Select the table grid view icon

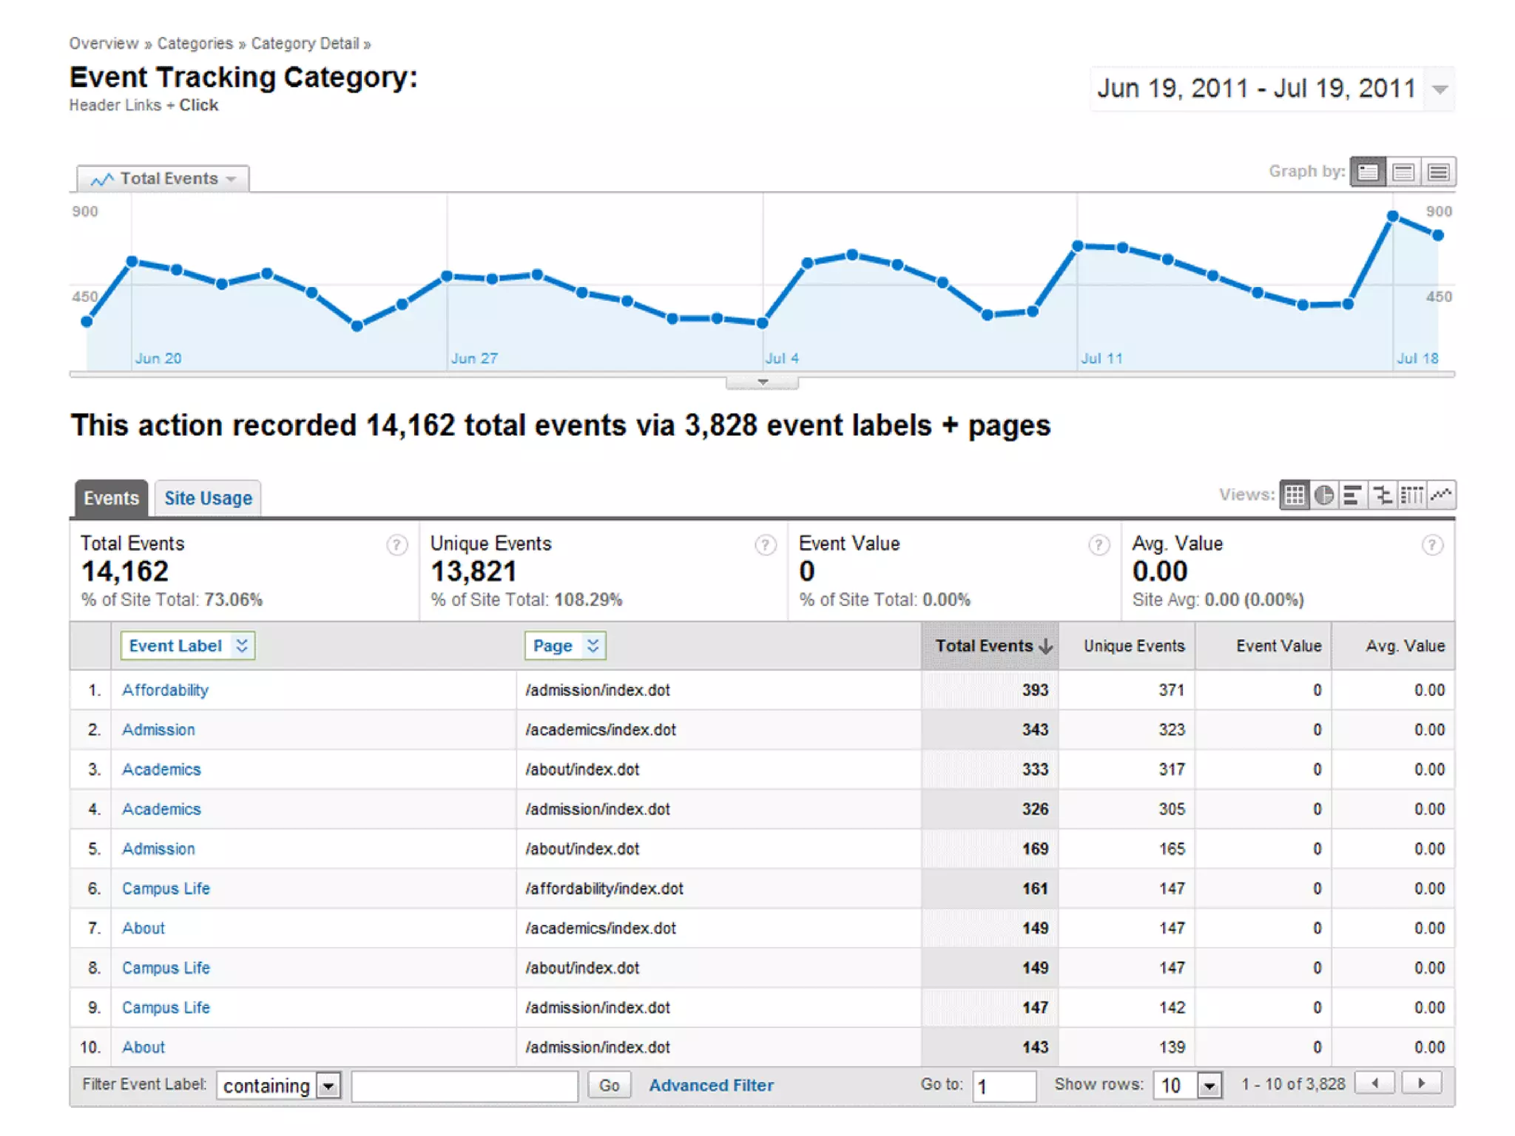[x=1295, y=495]
